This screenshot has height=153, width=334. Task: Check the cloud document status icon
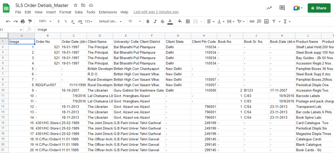coord(91,5)
